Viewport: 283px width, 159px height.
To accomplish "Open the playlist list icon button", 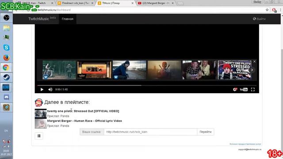I will [x=39, y=136].
